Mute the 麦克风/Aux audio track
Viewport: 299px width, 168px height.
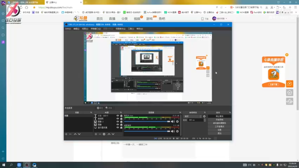point(173,122)
